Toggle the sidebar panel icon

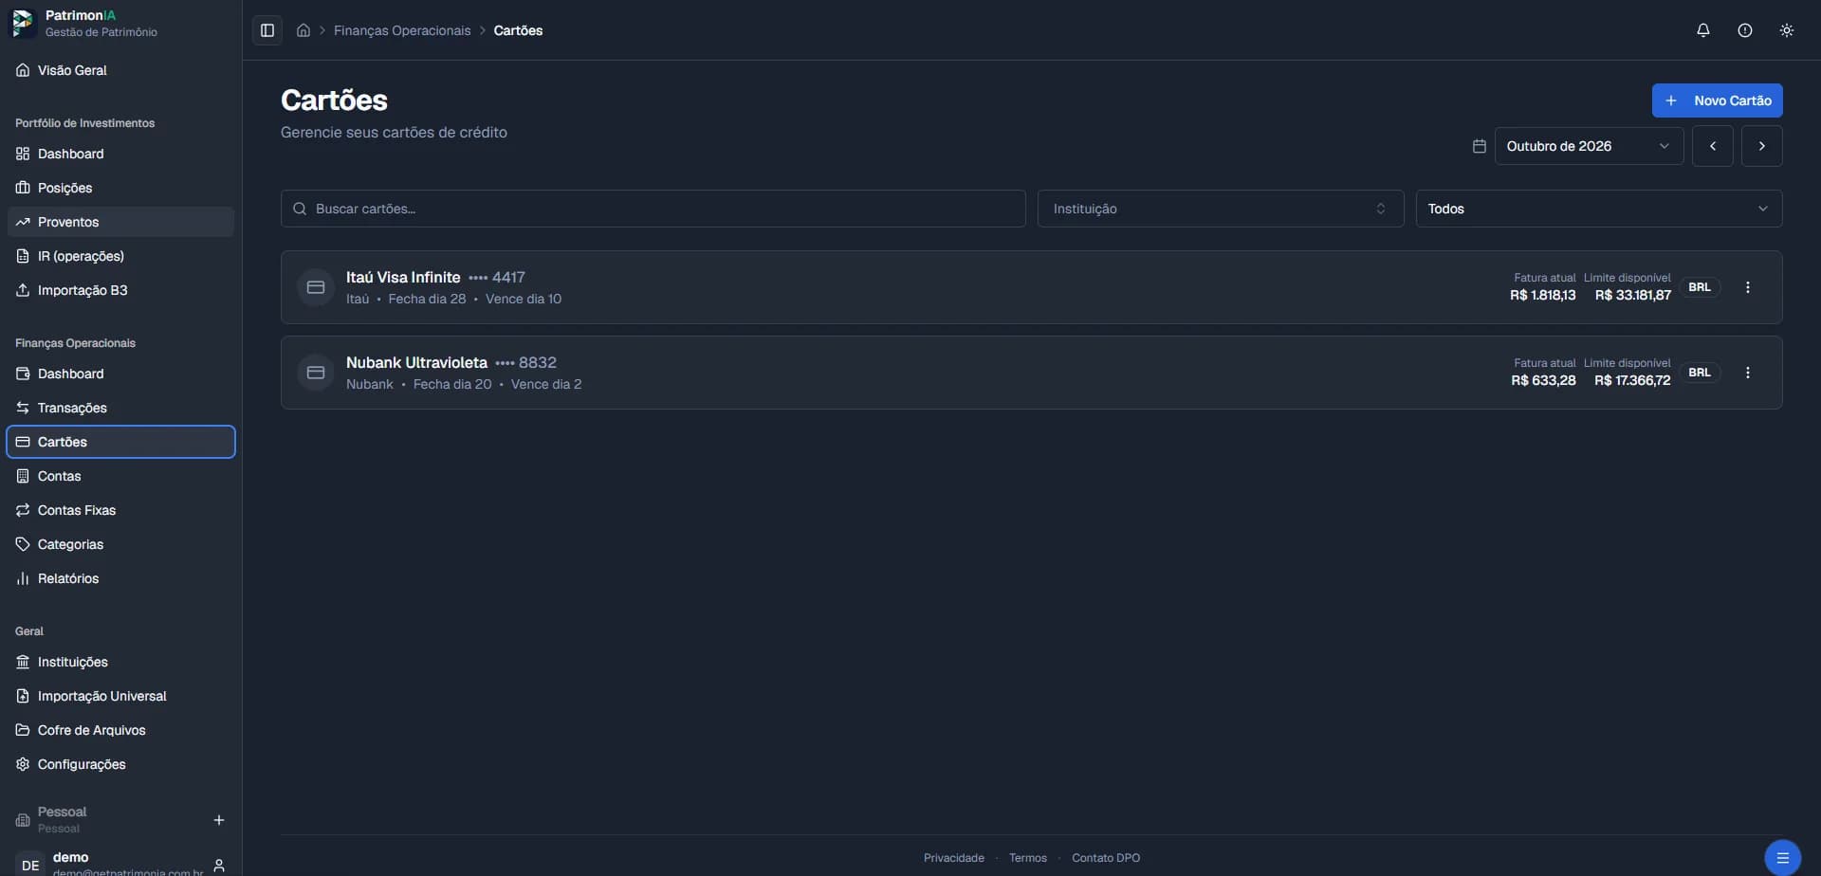click(267, 30)
